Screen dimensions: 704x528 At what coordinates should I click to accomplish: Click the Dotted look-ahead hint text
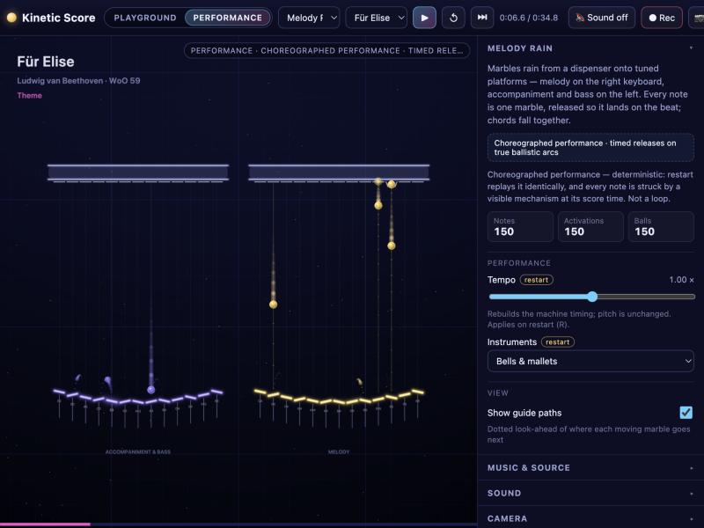pyautogui.click(x=589, y=434)
